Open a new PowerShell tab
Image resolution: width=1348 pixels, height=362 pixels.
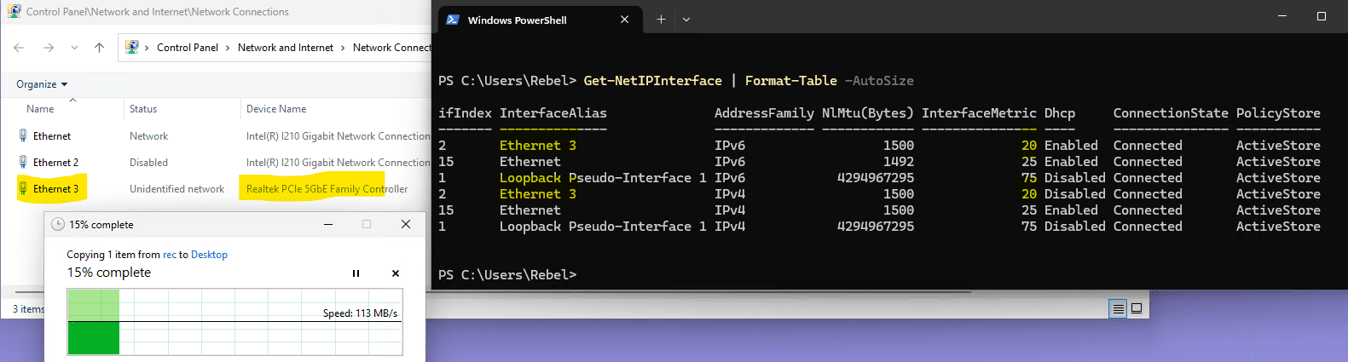(661, 20)
